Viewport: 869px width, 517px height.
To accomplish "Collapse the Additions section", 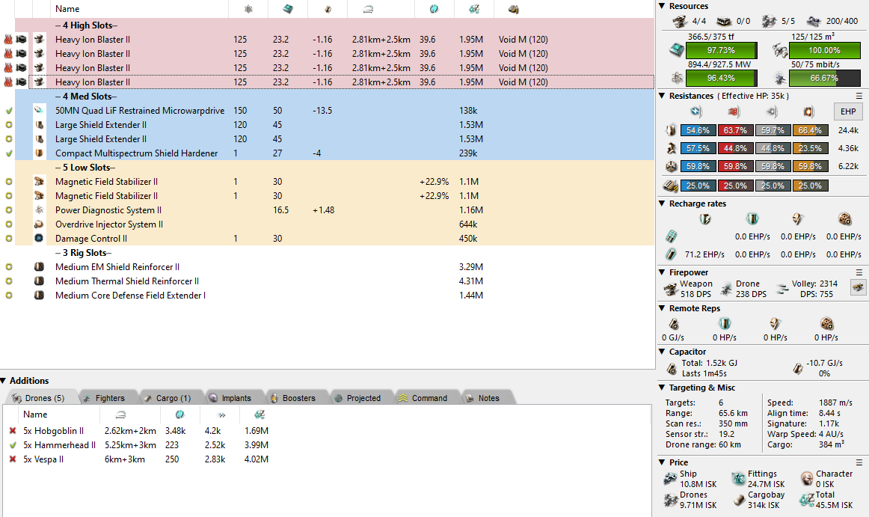I will [x=4, y=381].
